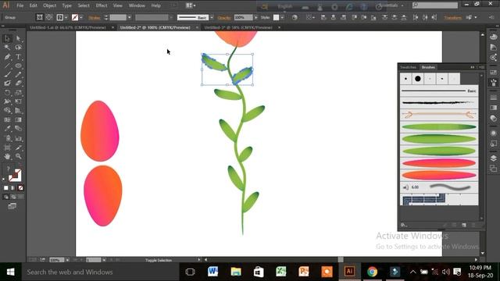Select the Zoom magnifier tool
The image size is (500, 281).
tap(19, 156)
